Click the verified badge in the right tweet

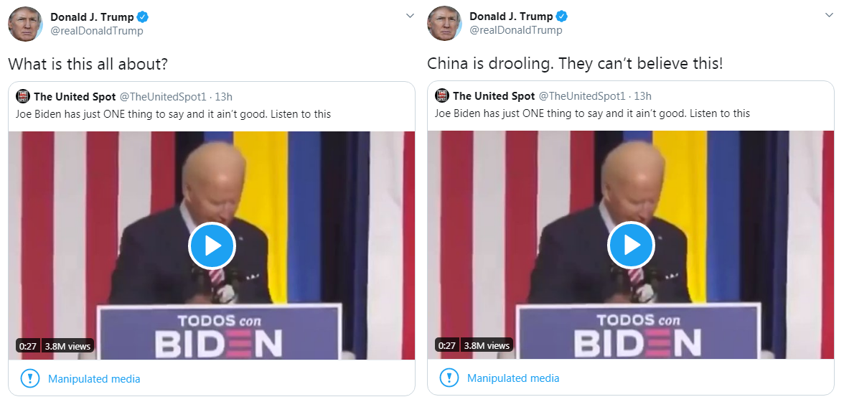561,17
